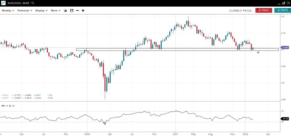
Task: Click the platform chart logo icon
Action: [3, 3]
